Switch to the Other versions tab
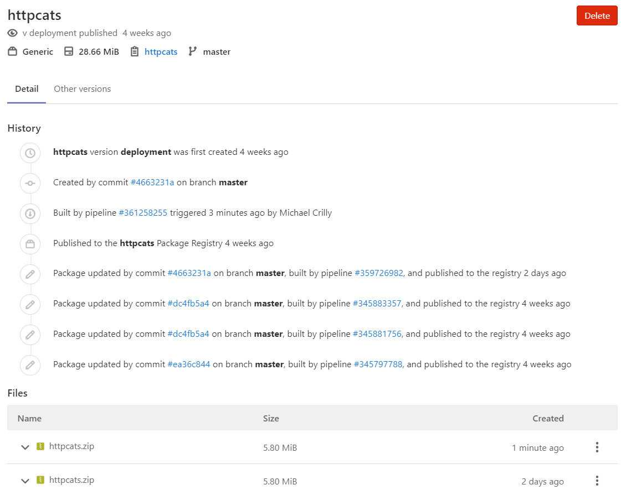This screenshot has width=626, height=495. click(82, 89)
